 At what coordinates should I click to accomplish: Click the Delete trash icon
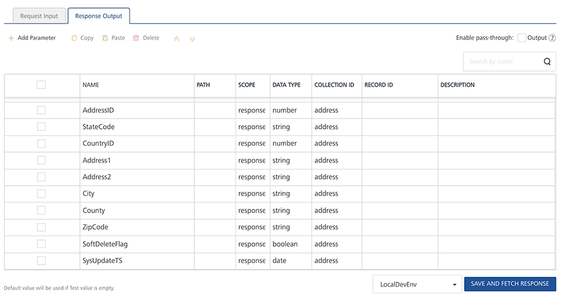coord(136,38)
